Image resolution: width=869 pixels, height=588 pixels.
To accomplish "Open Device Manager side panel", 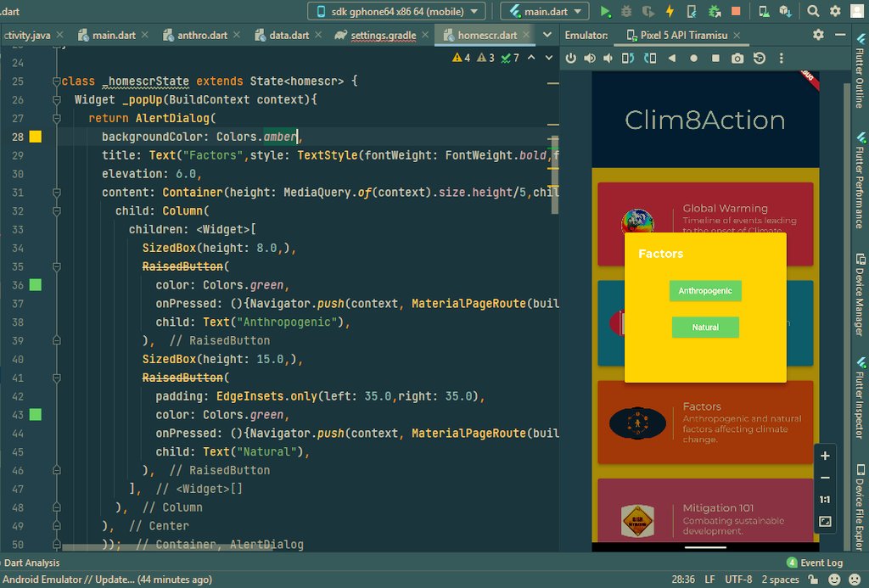I will (861, 294).
